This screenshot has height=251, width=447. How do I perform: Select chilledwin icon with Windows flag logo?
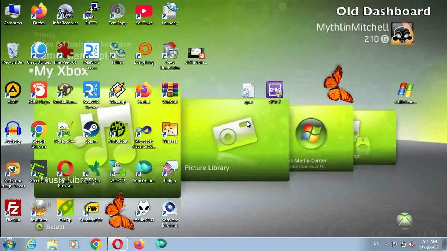coord(405,93)
